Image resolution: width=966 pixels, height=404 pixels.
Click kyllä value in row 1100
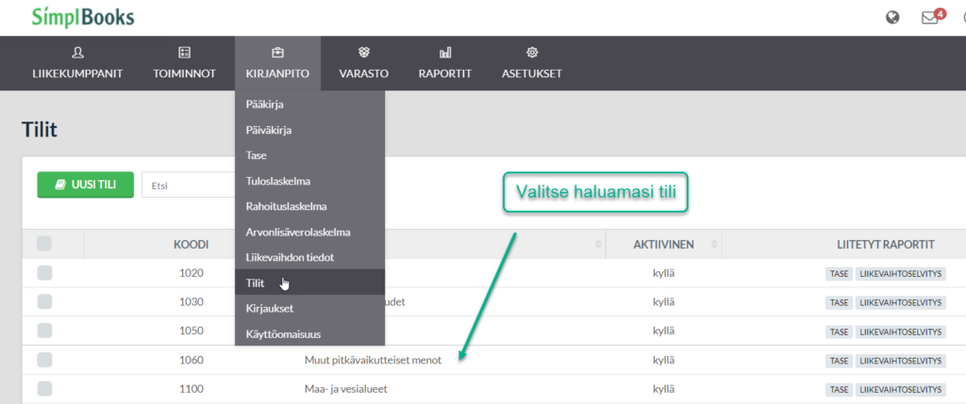663,389
